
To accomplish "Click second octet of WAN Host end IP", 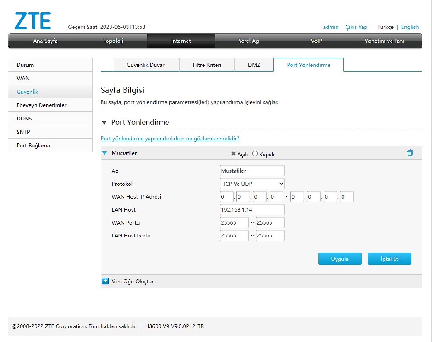I will 314,196.
